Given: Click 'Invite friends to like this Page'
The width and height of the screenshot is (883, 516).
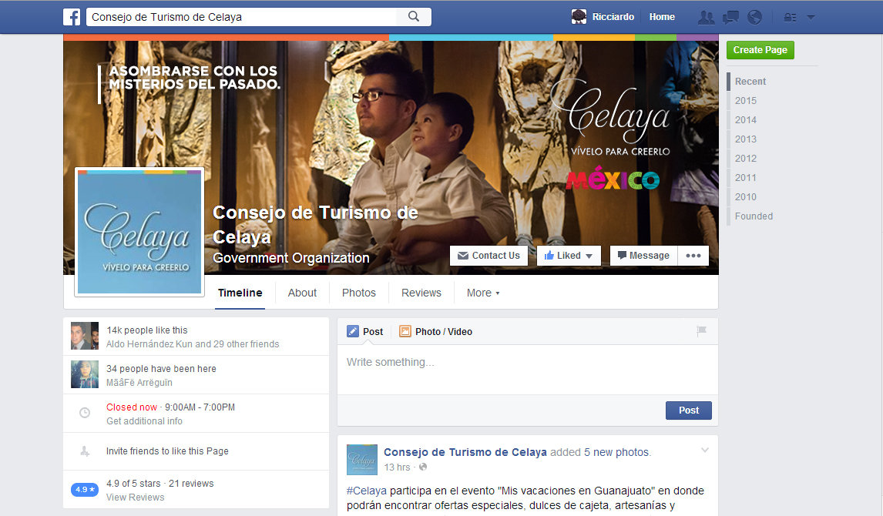Looking at the screenshot, I should coord(167,451).
